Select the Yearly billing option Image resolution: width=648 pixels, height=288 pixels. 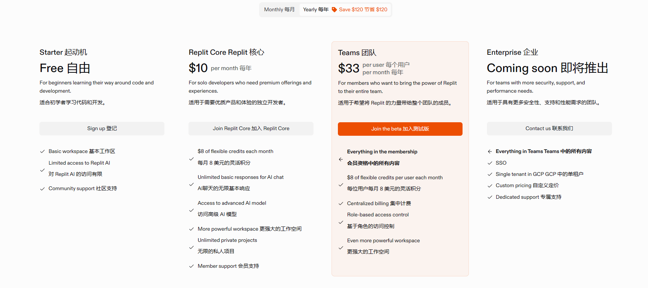pos(316,10)
